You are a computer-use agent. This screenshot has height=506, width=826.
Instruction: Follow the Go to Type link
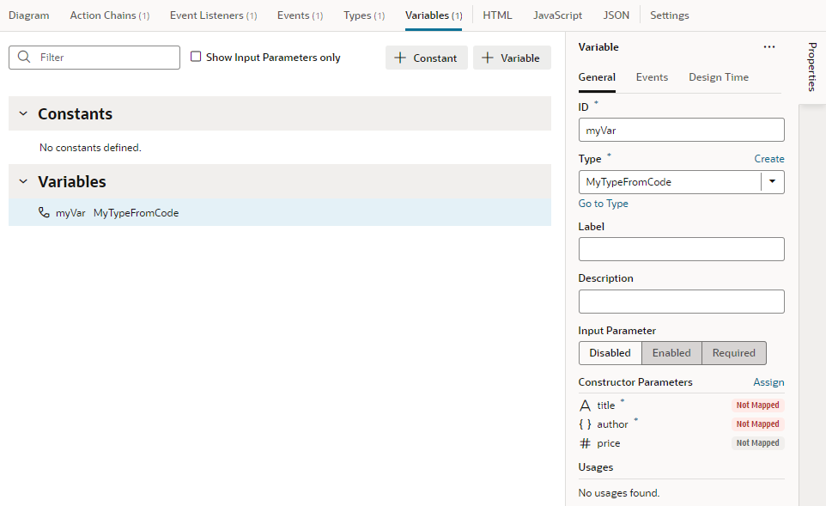tap(603, 204)
